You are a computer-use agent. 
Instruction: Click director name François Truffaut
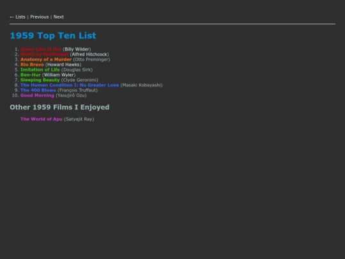pos(77,90)
